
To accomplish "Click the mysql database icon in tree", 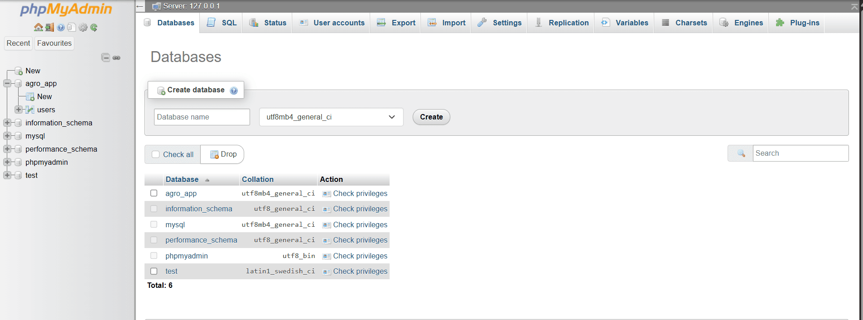I will [x=19, y=136].
